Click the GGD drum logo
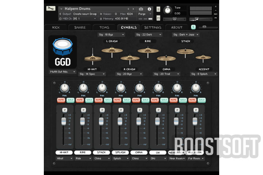The height and width of the screenshot is (175, 263). 62,51
